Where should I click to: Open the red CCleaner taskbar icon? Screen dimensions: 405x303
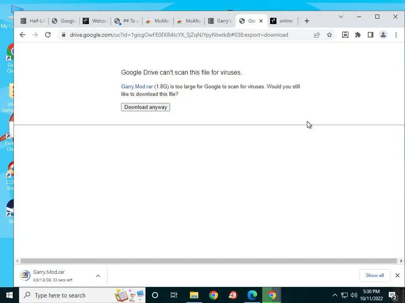coord(233,295)
